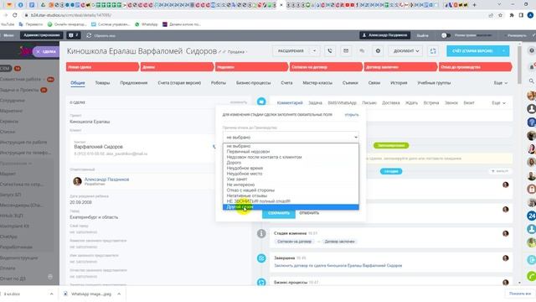Click the gear icon at the left sidebar bottom
The height and width of the screenshot is (302, 536).
click(50, 276)
